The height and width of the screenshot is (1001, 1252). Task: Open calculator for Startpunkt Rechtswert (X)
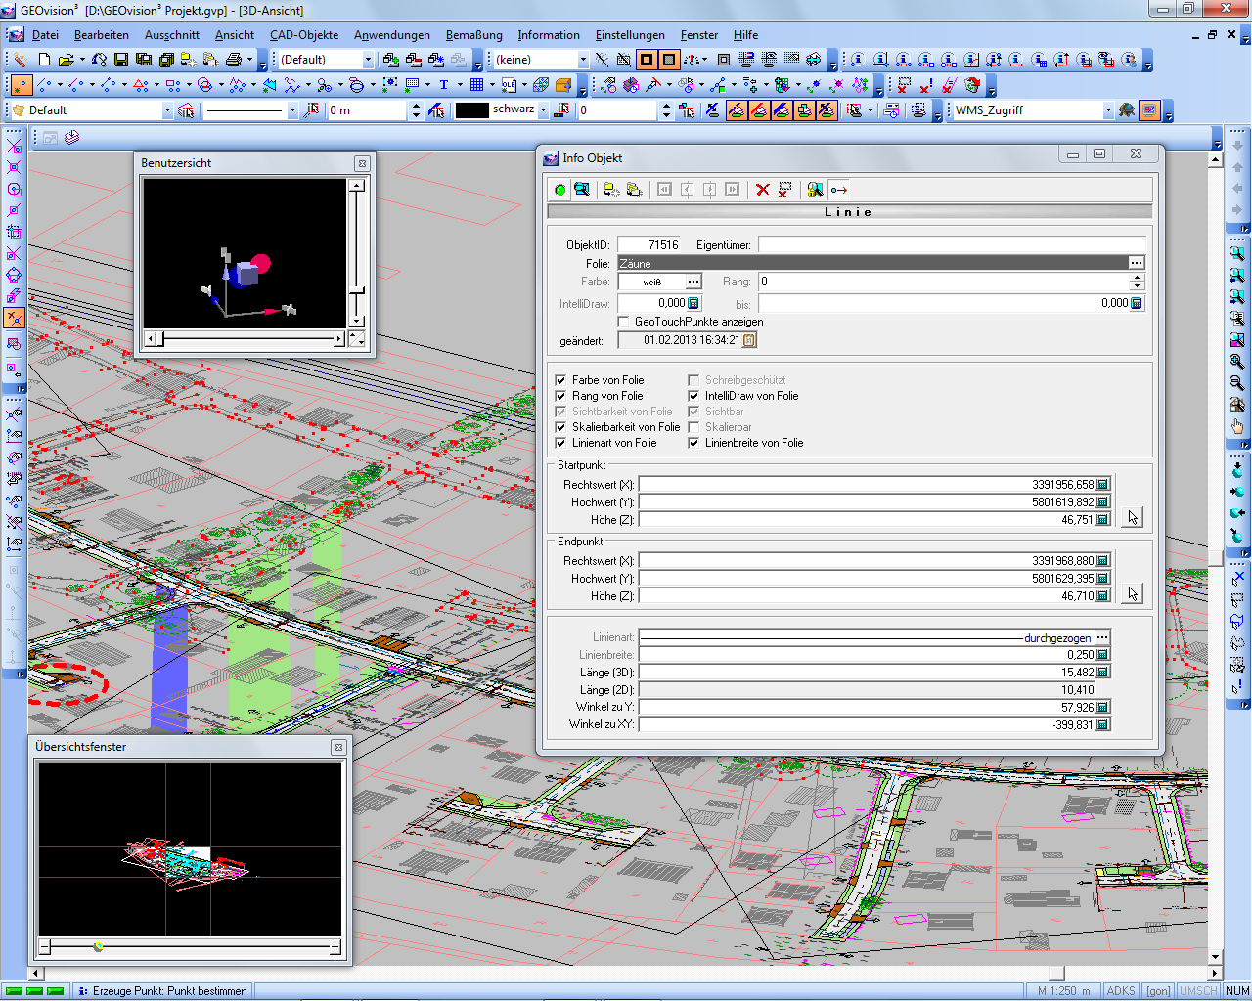click(1103, 485)
